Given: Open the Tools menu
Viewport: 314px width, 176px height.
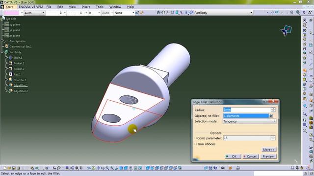Looking at the screenshot, I should (x=100, y=7).
